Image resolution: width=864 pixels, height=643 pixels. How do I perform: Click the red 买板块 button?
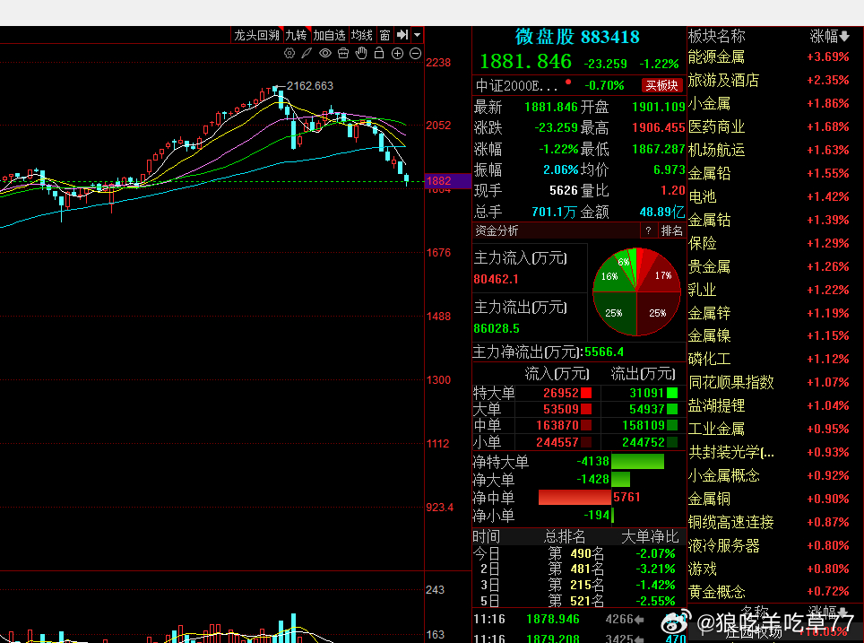[661, 85]
